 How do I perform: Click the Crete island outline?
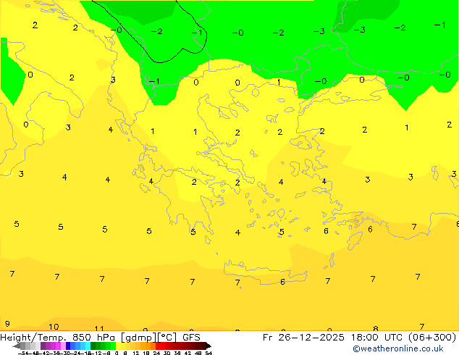click(x=265, y=272)
